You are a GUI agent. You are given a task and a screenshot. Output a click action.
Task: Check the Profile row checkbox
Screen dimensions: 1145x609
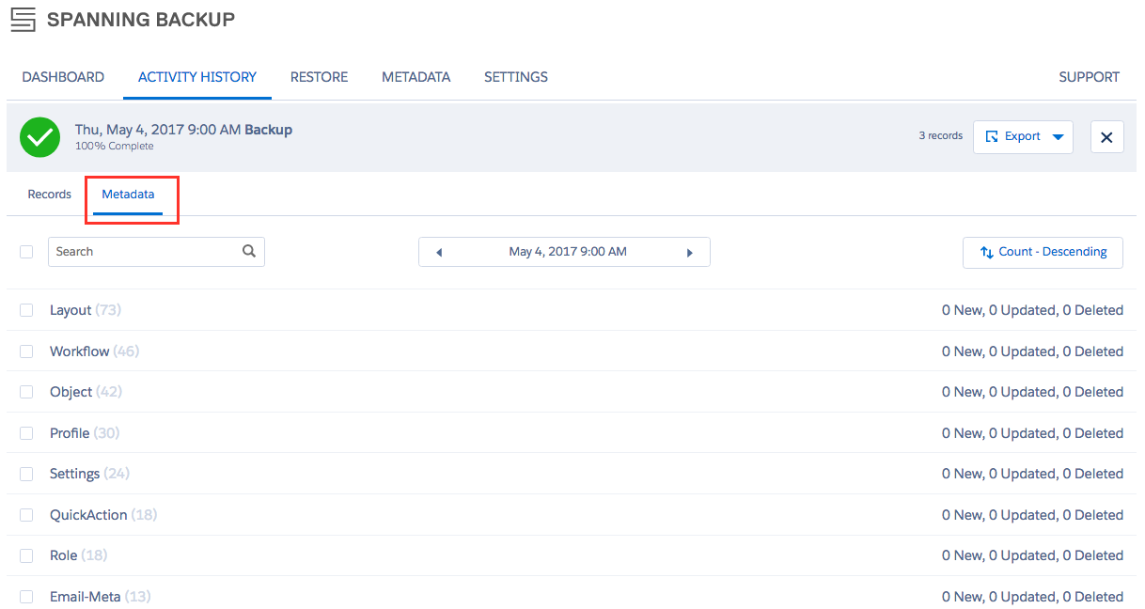pos(26,433)
